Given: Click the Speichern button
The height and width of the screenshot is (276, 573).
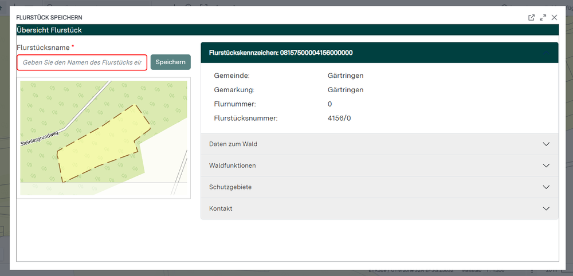Looking at the screenshot, I should 171,62.
